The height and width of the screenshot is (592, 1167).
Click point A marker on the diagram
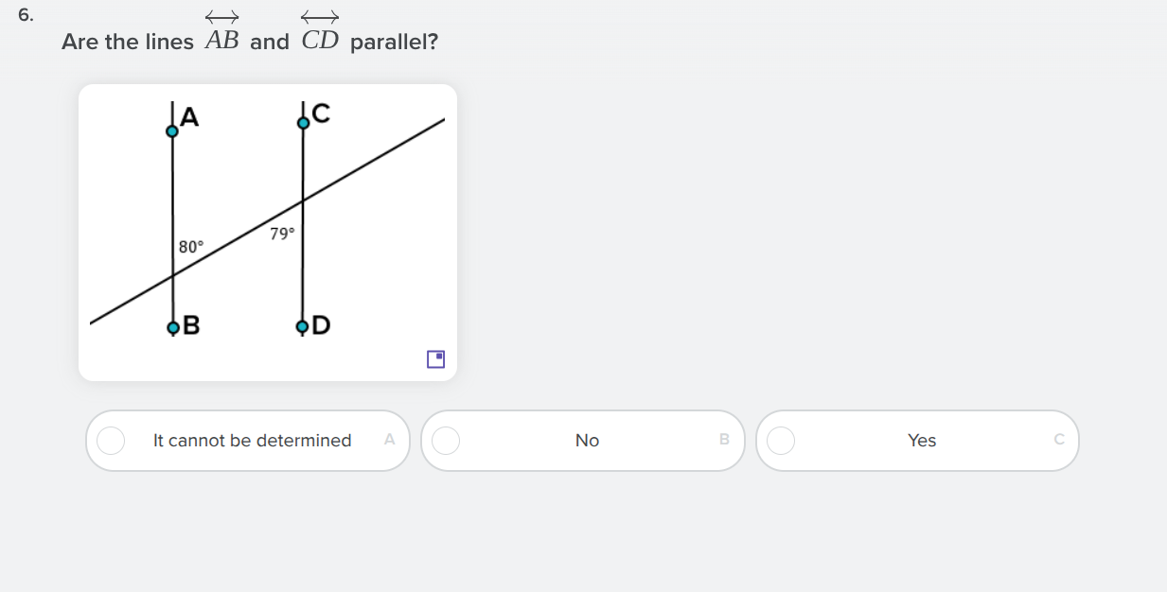172,132
